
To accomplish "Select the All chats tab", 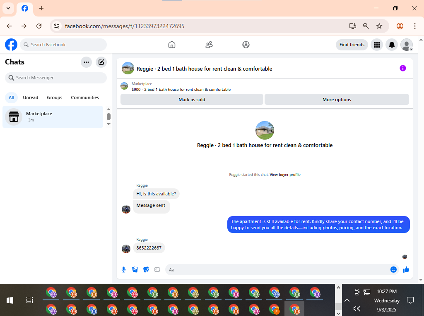I will [x=11, y=97].
